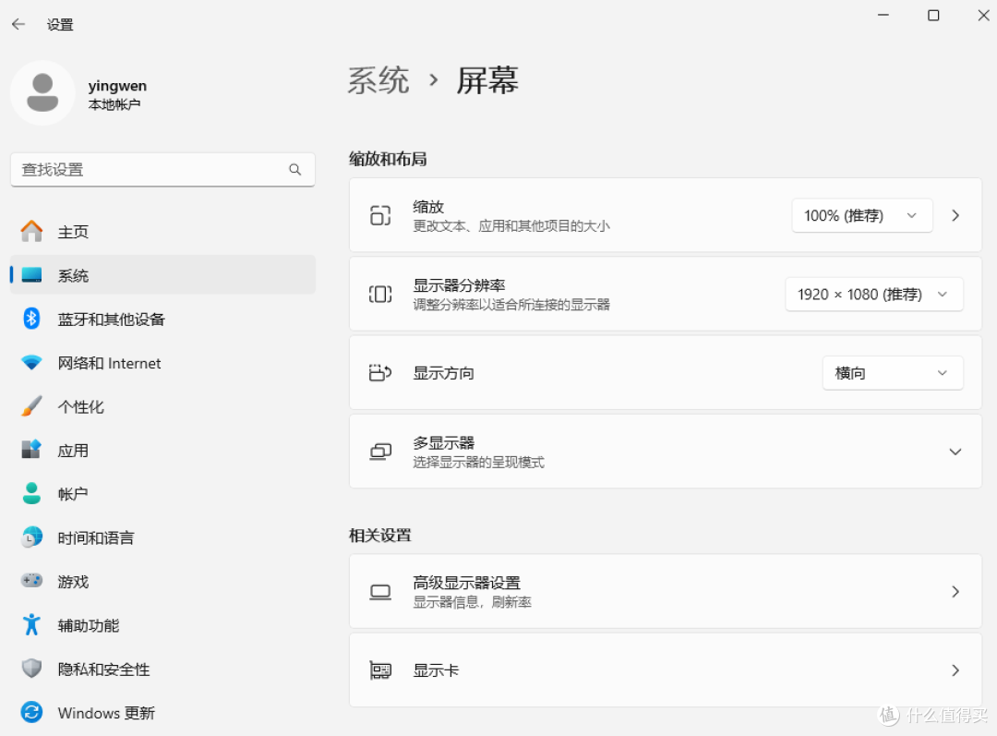Screen dimensions: 997x736
Task: Click the 相关设置 section heading
Action: point(379,535)
